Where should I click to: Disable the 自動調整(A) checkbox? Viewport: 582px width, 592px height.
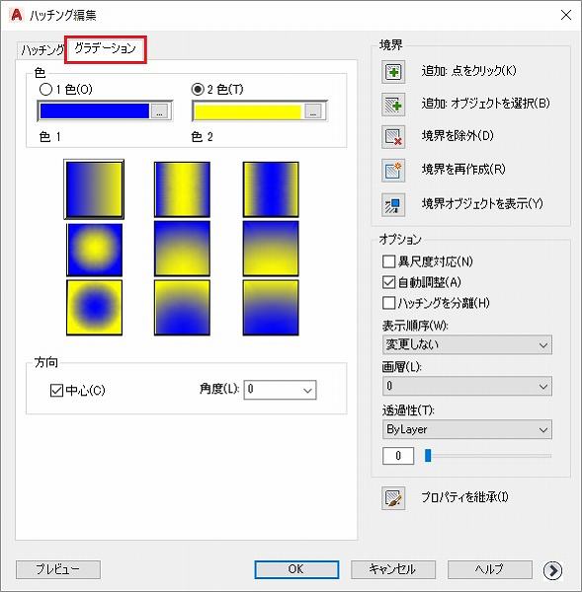coord(388,282)
